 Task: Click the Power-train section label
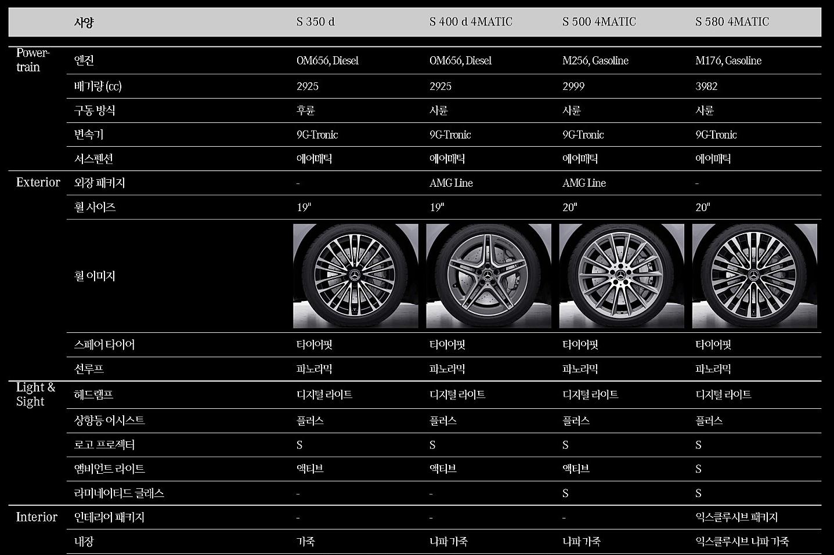[33, 60]
